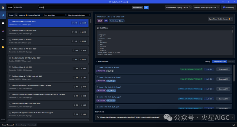Image resolution: width=237 pixels, height=127 pixels.
Task: Click the downloads count 19057 badge
Action: (83, 32)
